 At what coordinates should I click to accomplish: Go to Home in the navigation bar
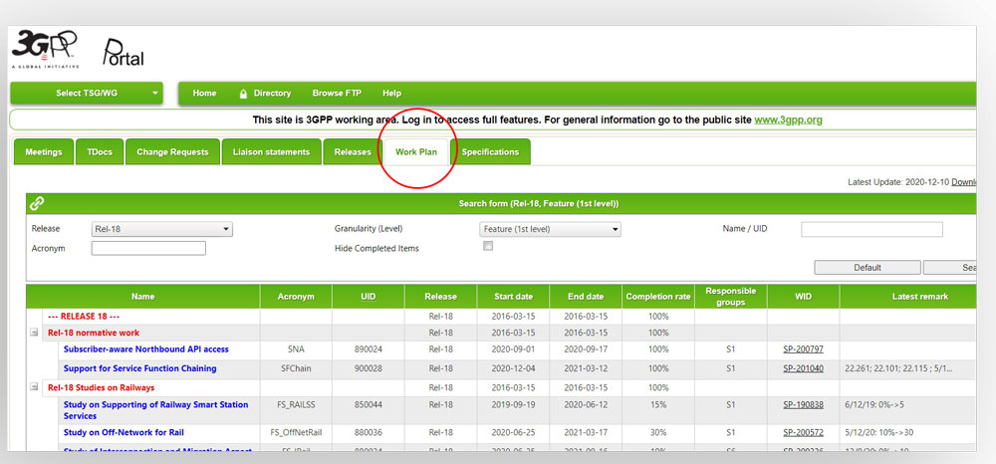tap(204, 94)
